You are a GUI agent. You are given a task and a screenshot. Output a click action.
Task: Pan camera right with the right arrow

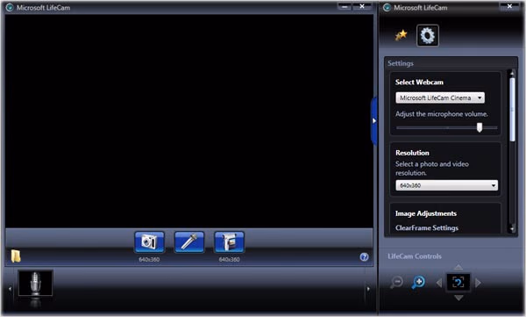[478, 283]
